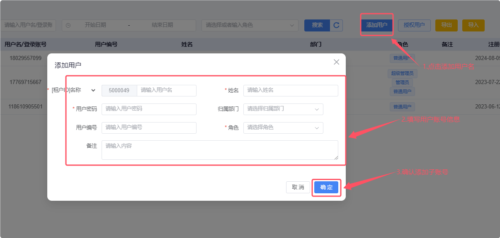Expand the 角色 dropdown in the dialog
The image size is (500, 238).
[x=317, y=128]
